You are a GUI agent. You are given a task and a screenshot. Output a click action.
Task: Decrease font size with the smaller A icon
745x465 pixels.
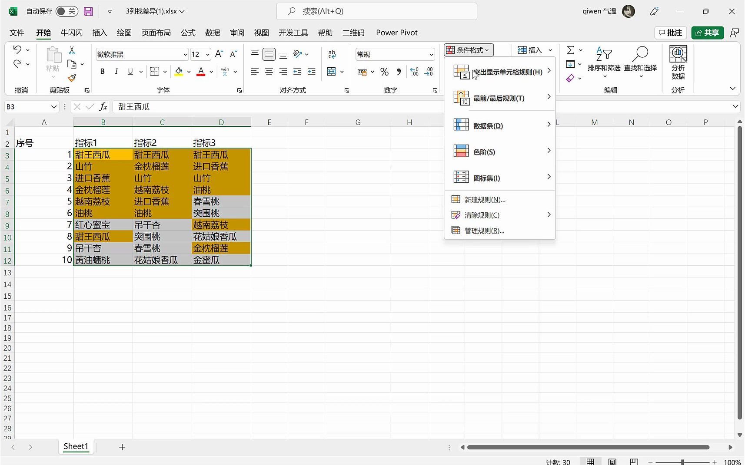coord(233,54)
